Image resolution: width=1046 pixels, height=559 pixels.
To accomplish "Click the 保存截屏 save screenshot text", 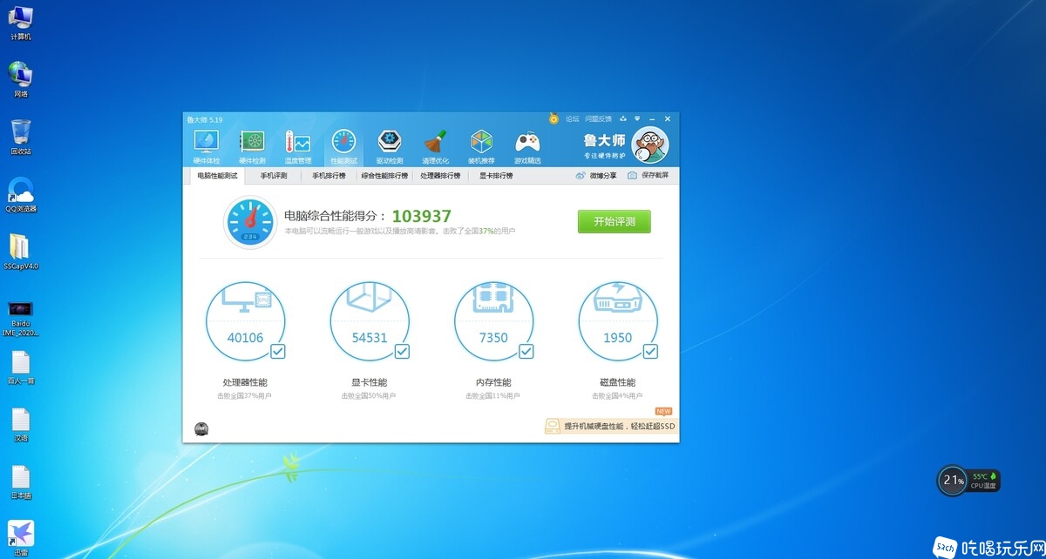I will (x=655, y=176).
